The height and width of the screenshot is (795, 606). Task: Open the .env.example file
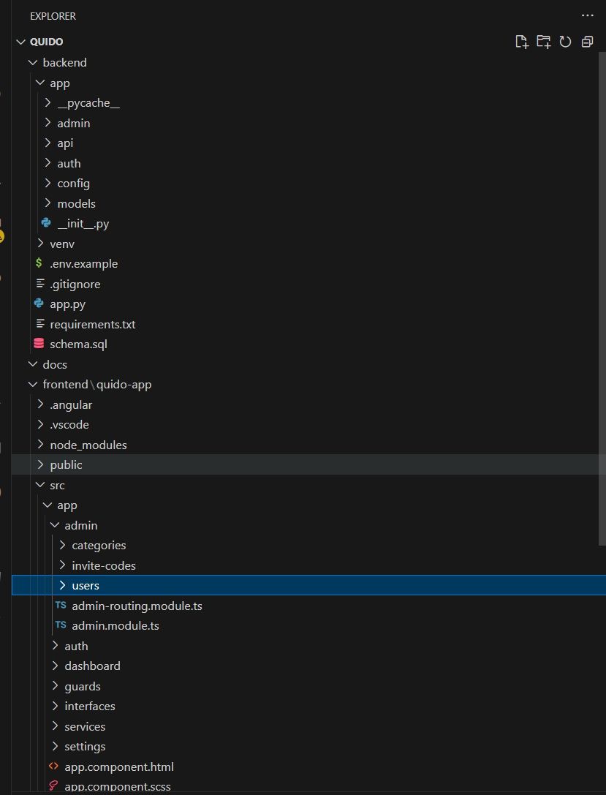coord(83,263)
